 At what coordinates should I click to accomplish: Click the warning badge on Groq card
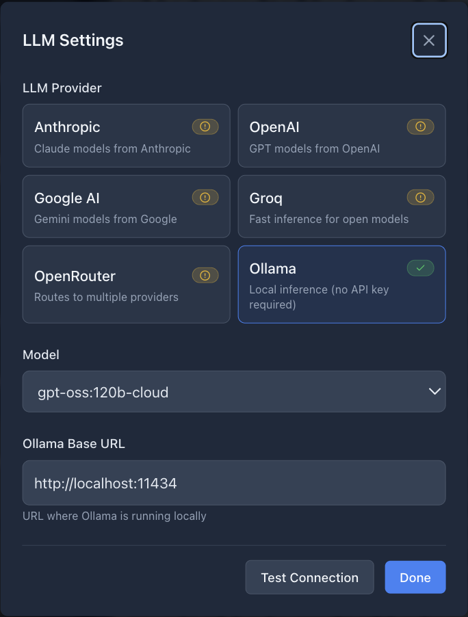(x=420, y=198)
